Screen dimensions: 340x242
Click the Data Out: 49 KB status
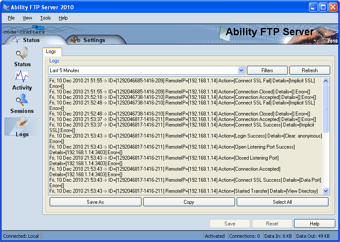(313, 236)
